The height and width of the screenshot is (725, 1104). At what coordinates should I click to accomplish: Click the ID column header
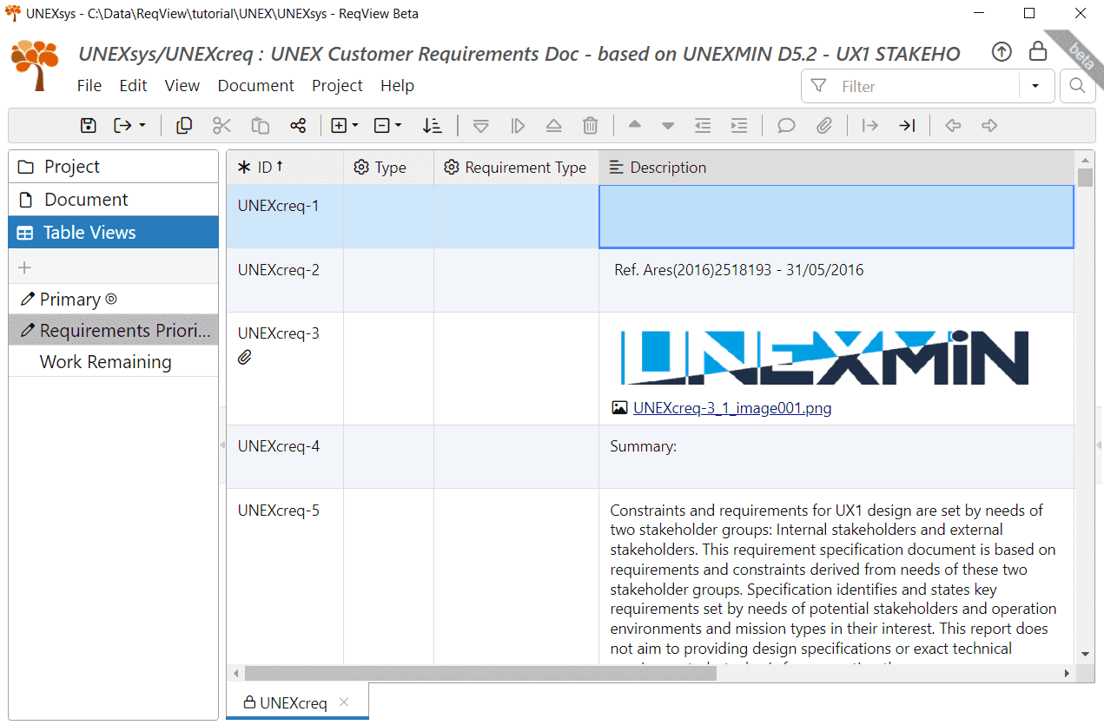pos(285,168)
